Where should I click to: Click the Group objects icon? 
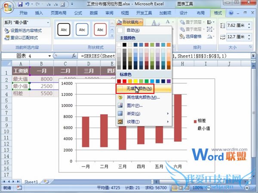tap(209, 29)
